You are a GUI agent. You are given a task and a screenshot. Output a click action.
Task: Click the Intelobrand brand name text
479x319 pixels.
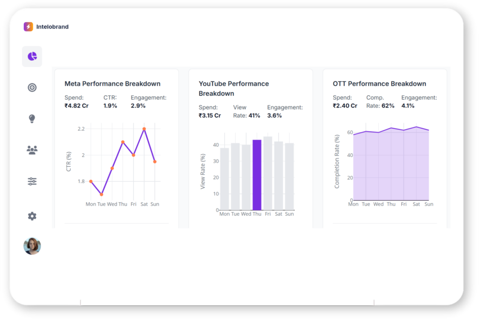pyautogui.click(x=52, y=27)
